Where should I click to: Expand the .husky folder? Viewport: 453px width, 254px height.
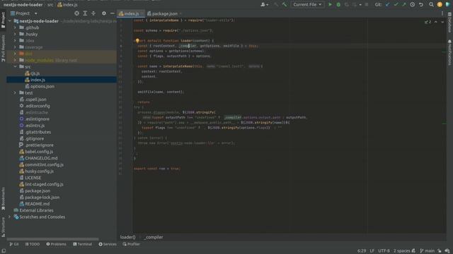[15, 34]
